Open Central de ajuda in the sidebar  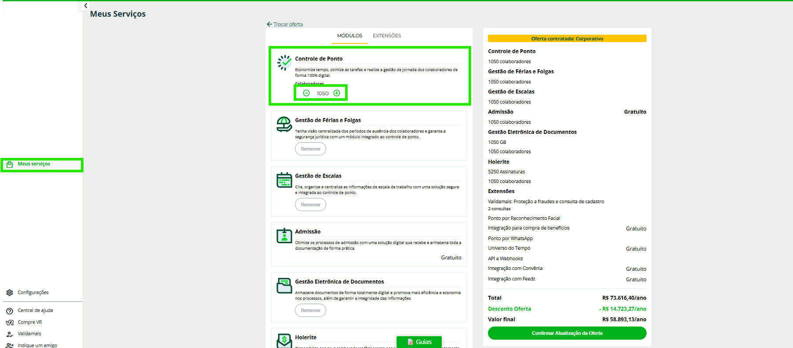(35, 311)
